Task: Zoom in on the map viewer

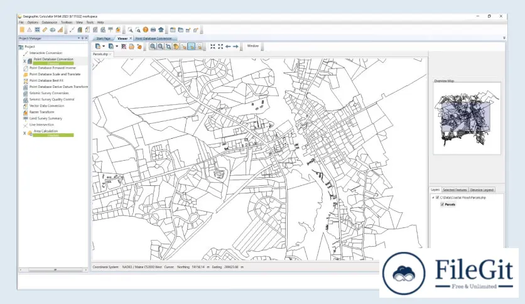Action: [x=153, y=46]
